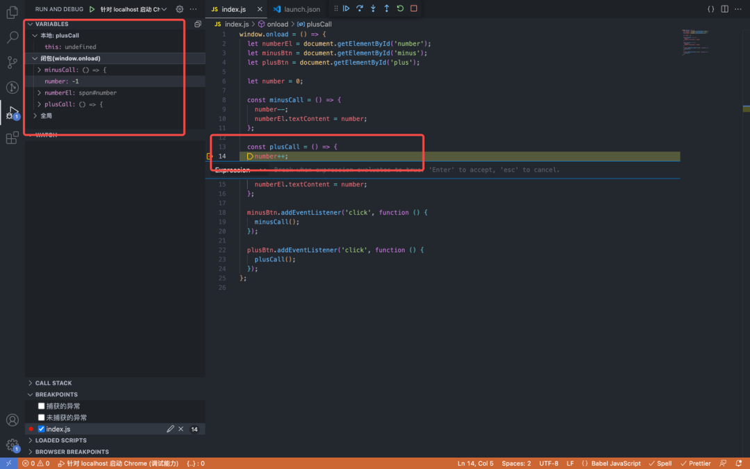This screenshot has width=750, height=469.
Task: Open the debug settings gear icon
Action: point(178,9)
